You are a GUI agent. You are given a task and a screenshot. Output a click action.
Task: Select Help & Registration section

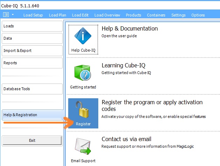(32, 115)
